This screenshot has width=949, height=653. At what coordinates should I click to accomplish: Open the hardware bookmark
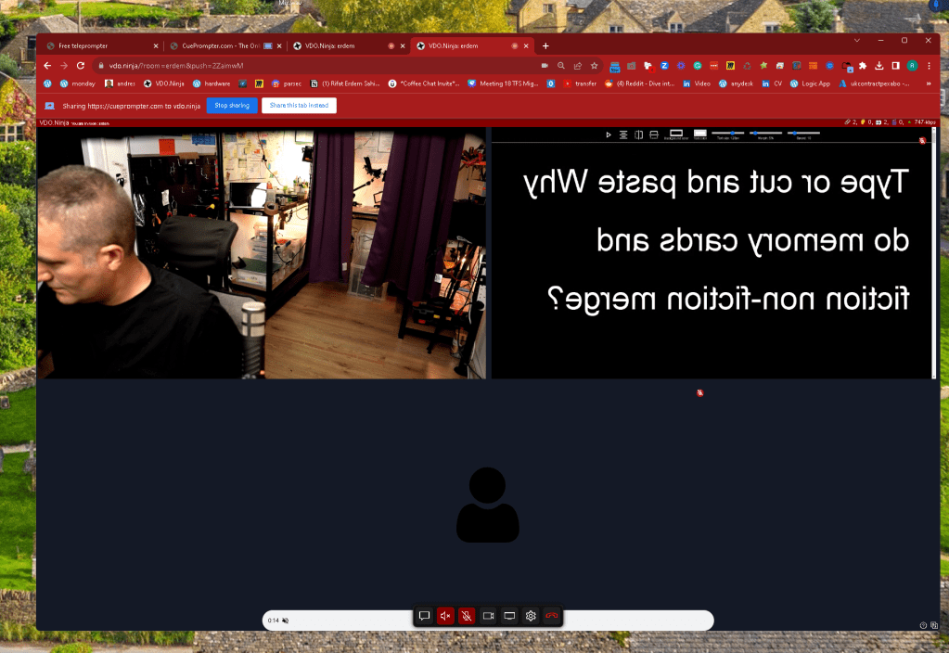[x=212, y=83]
